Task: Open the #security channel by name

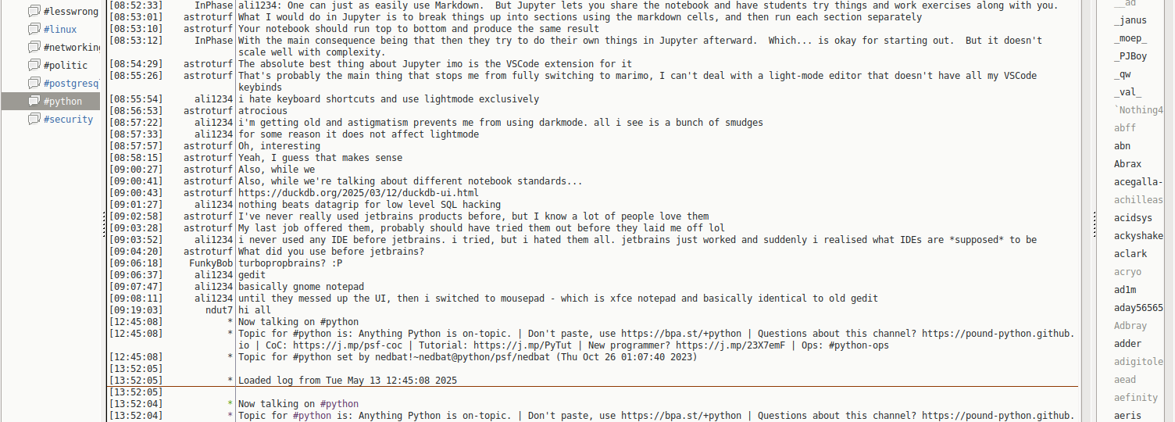Action: pos(68,119)
